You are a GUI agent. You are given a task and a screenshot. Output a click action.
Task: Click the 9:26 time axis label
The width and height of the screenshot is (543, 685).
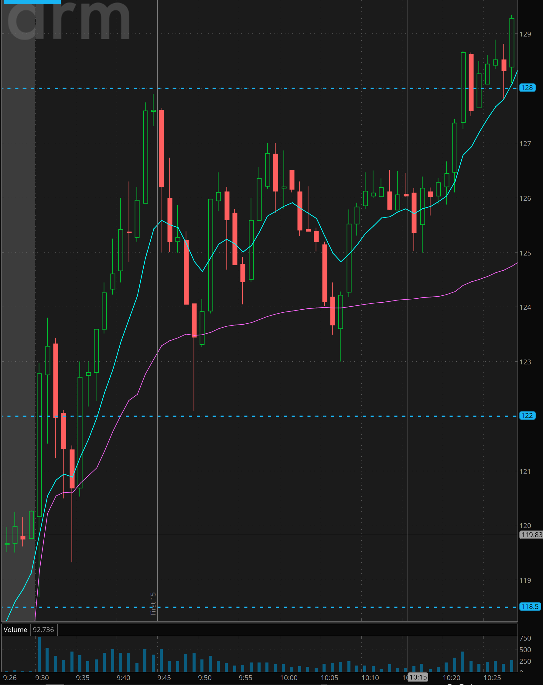[10, 678]
